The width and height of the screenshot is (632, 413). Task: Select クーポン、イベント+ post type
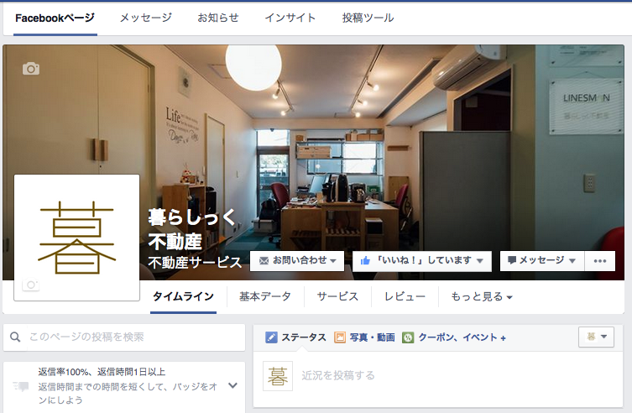(454, 337)
